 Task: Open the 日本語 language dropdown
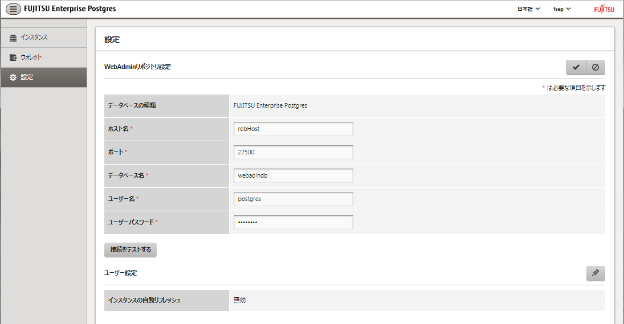pos(528,9)
